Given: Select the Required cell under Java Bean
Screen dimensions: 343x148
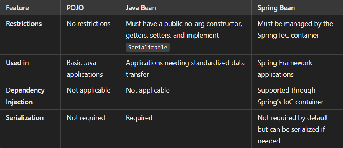Looking at the screenshot, I should [139, 118].
